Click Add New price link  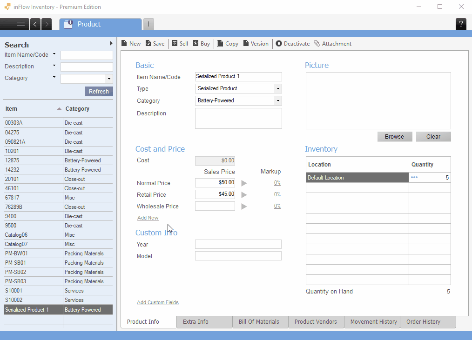click(148, 218)
